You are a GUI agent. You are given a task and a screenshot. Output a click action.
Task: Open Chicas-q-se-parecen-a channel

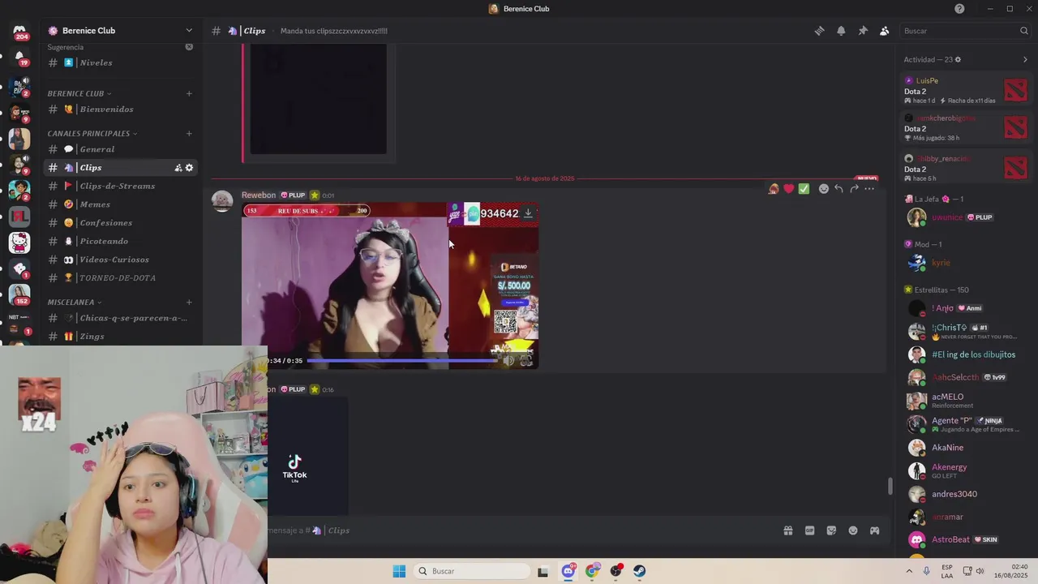tap(133, 318)
